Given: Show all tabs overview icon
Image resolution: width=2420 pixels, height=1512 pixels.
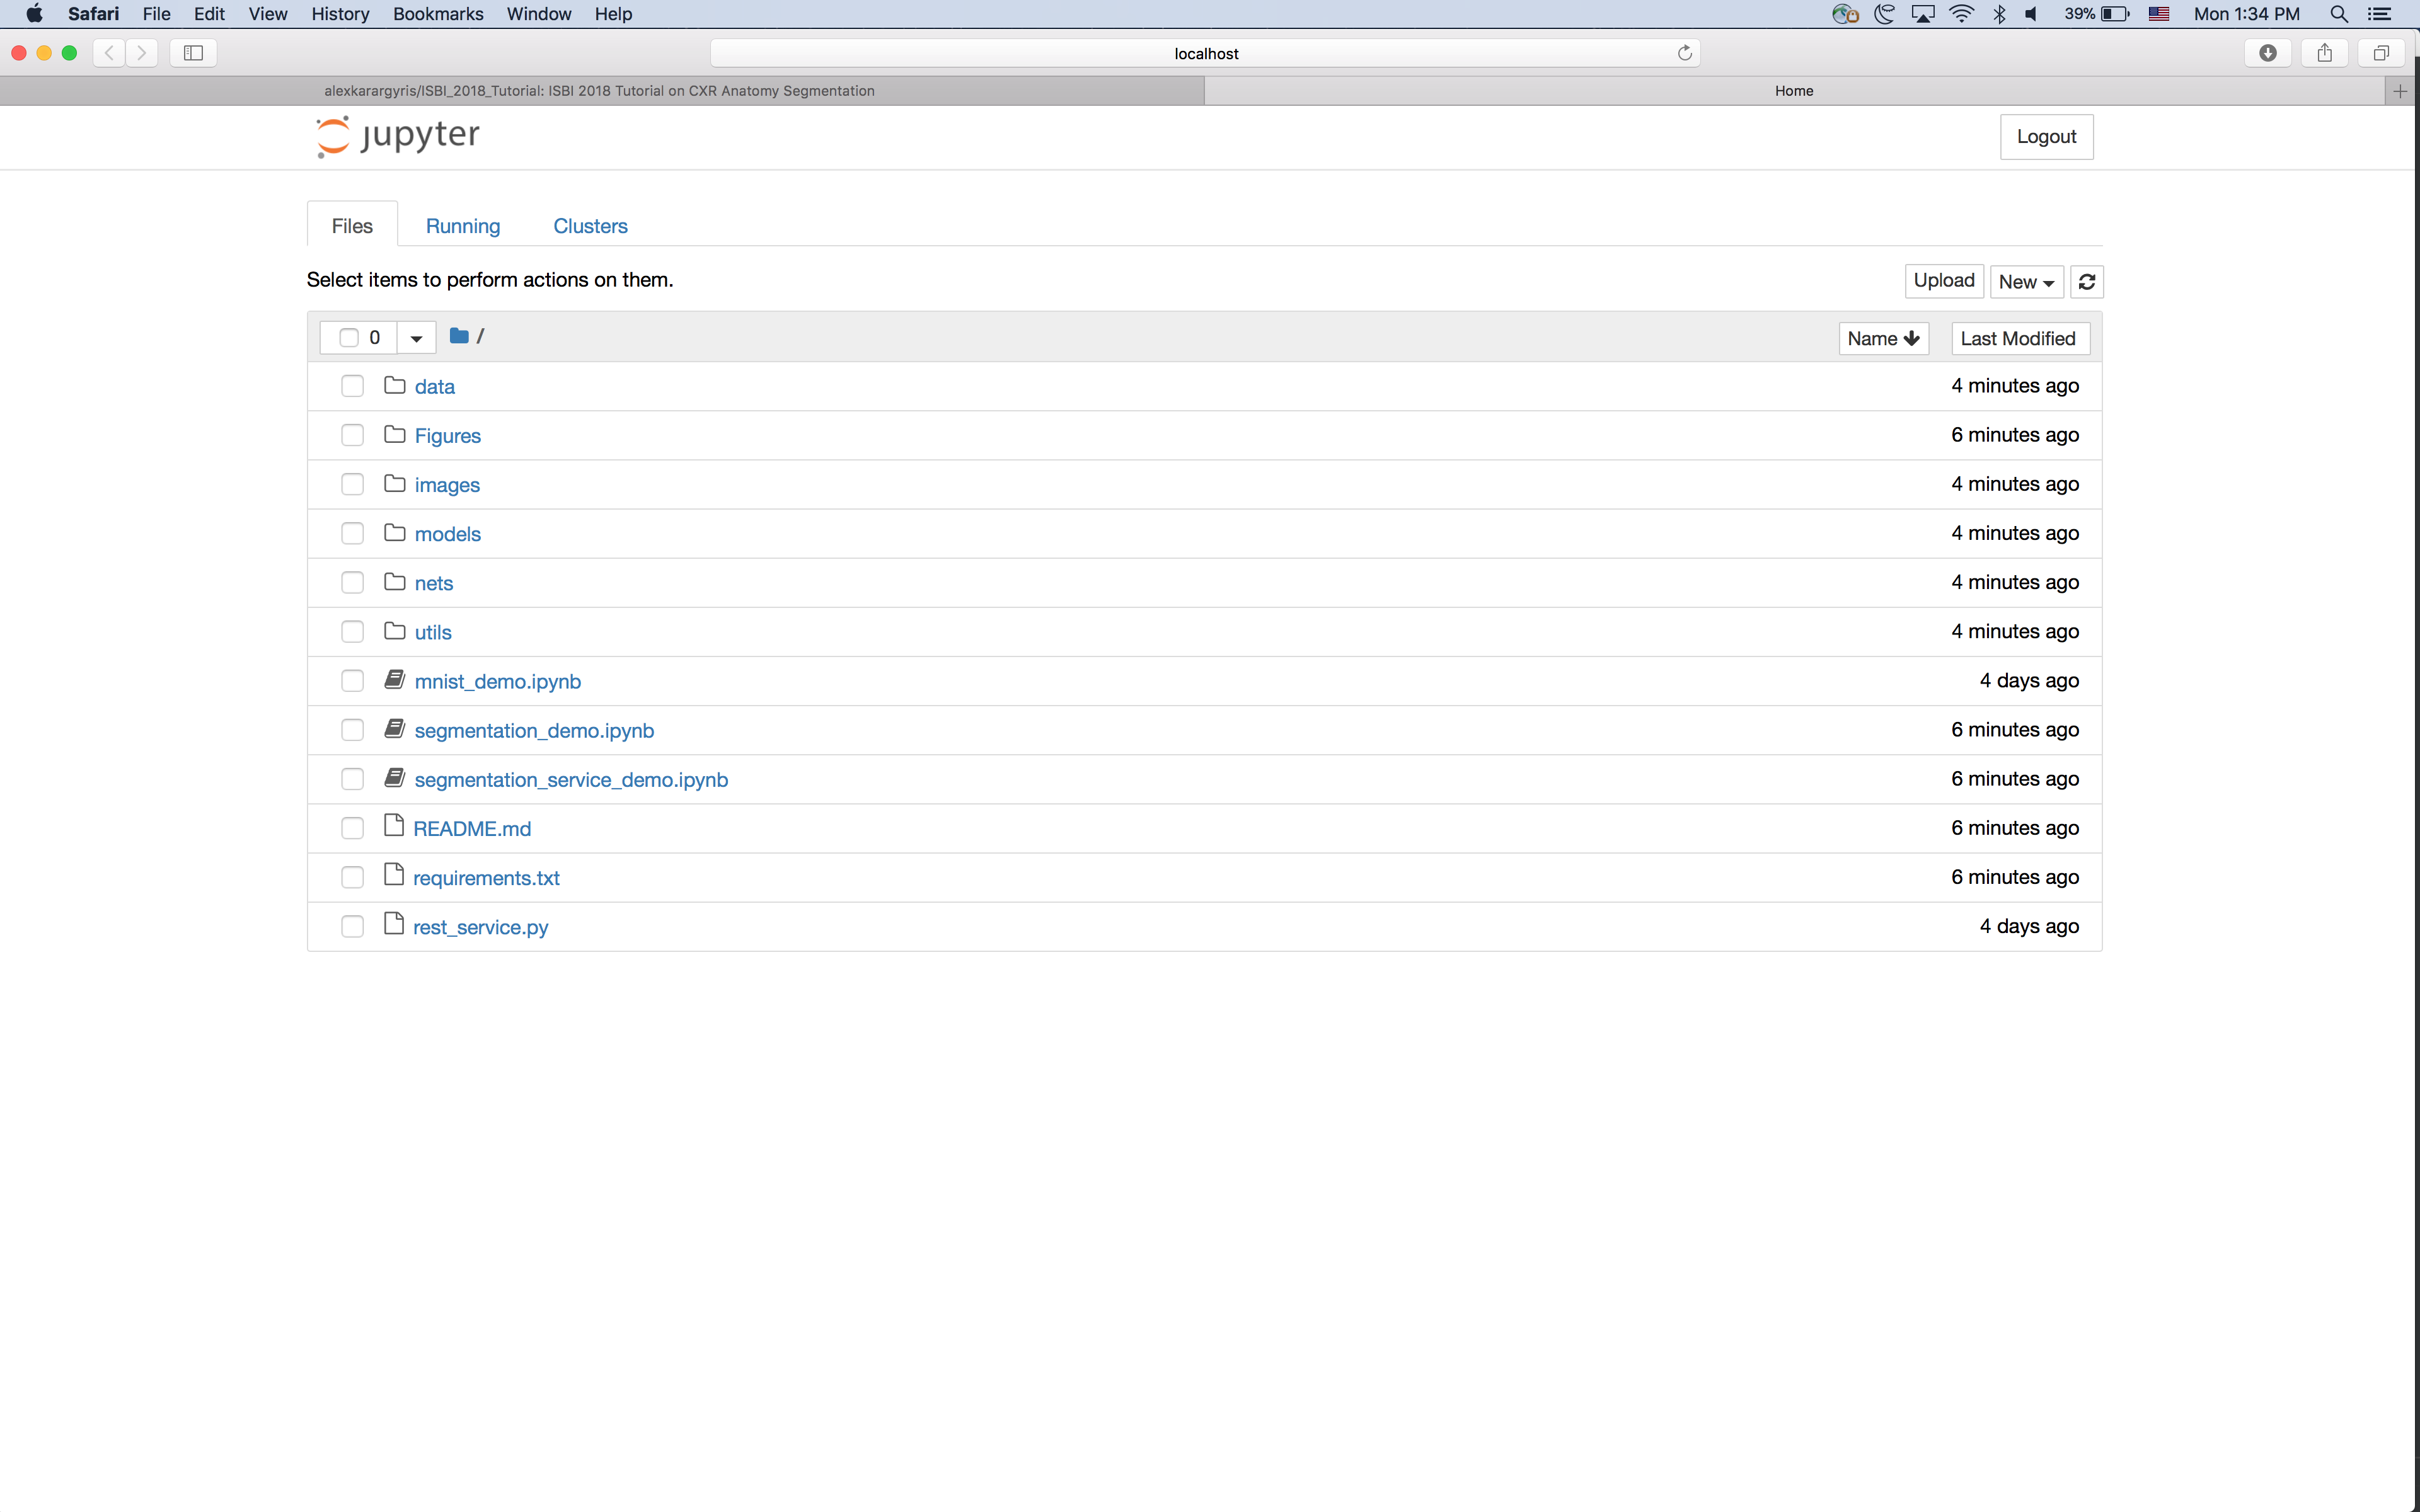Looking at the screenshot, I should 2381,53.
